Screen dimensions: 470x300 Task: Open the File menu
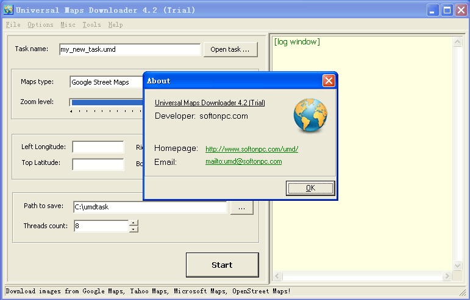coord(13,25)
